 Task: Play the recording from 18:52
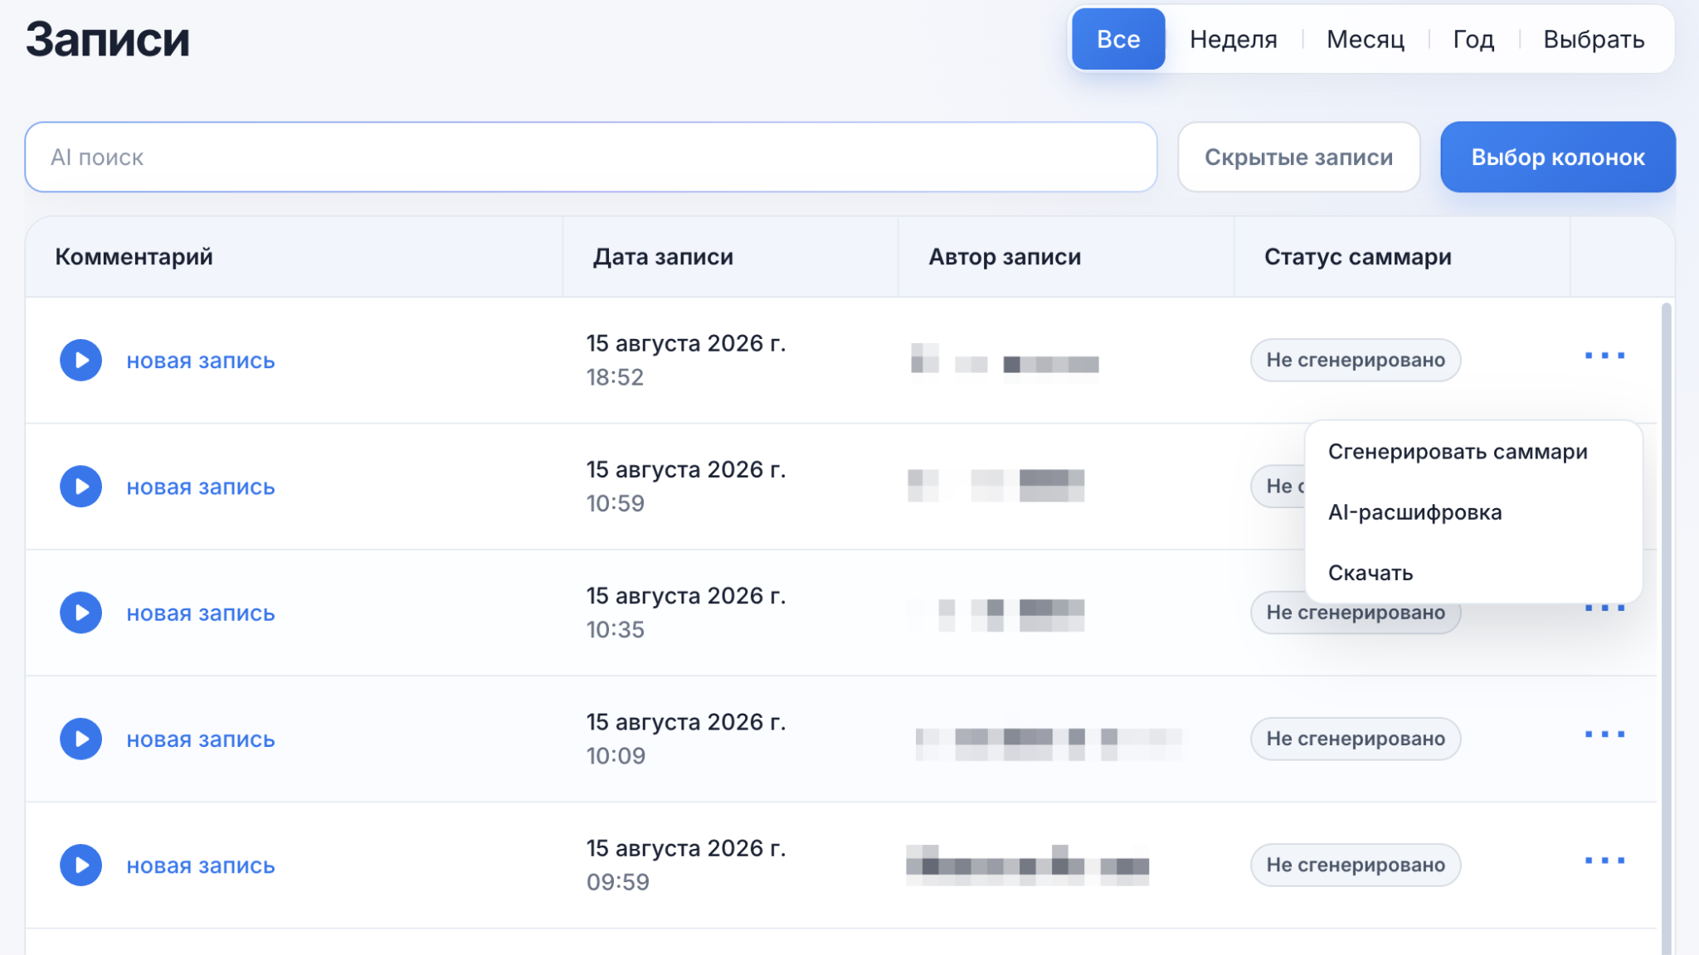[80, 360]
